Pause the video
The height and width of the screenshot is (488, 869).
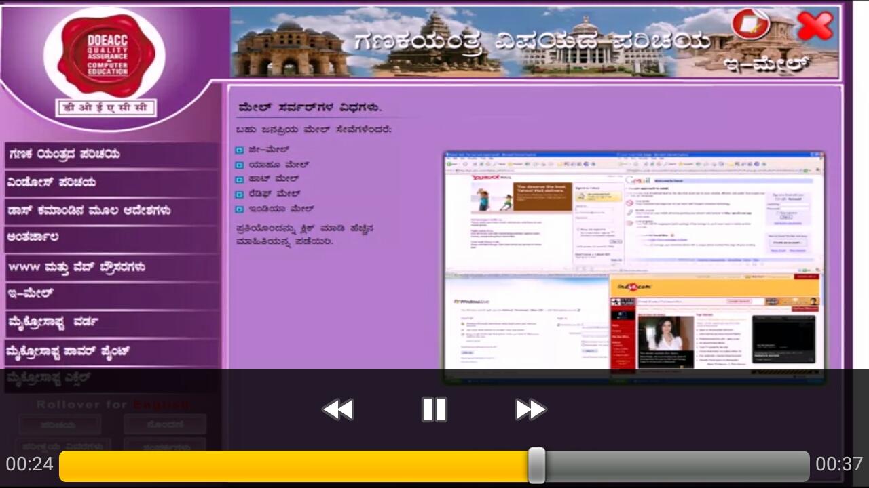pos(434,409)
